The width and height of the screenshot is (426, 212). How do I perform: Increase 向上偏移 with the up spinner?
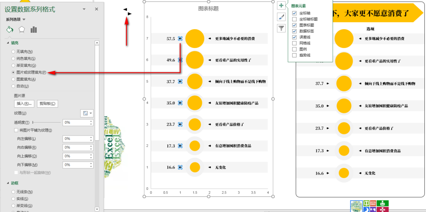pyautogui.click(x=91, y=154)
